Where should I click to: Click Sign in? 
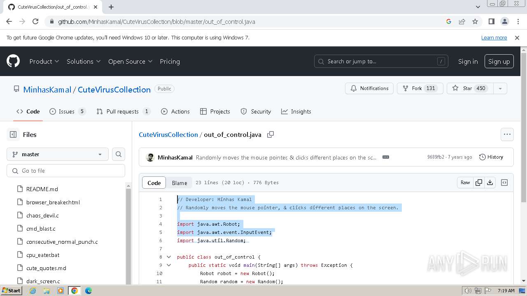click(468, 61)
